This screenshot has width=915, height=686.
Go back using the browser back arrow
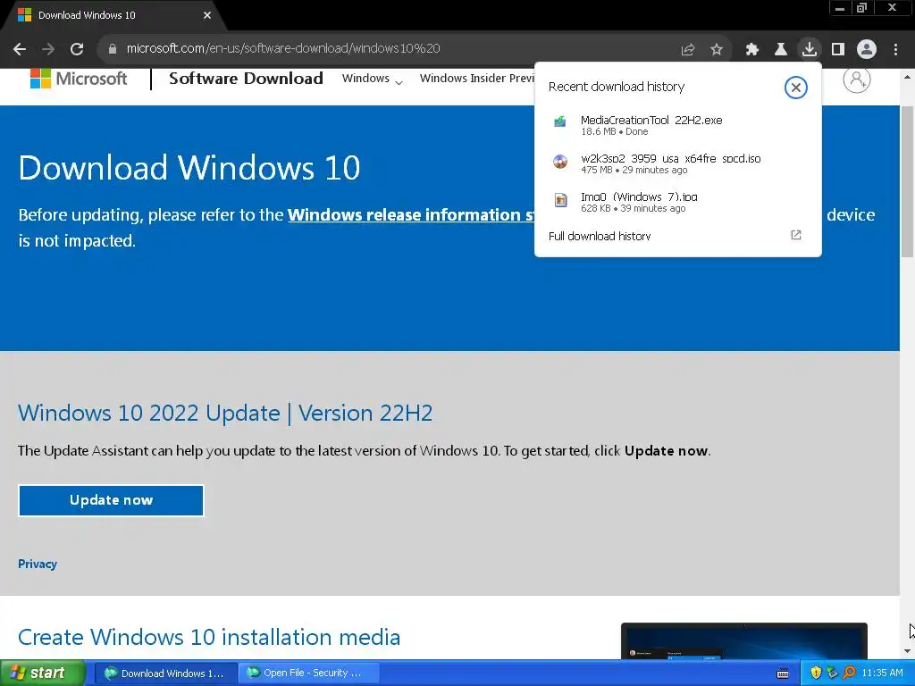click(20, 49)
